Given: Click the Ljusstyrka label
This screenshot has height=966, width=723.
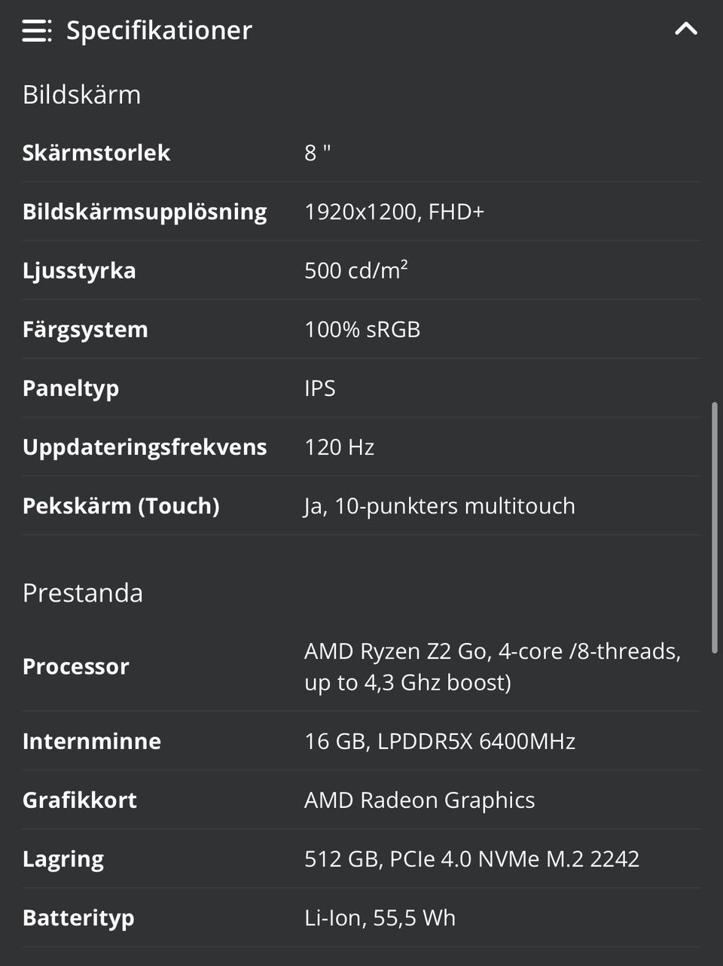Looking at the screenshot, I should tap(79, 270).
